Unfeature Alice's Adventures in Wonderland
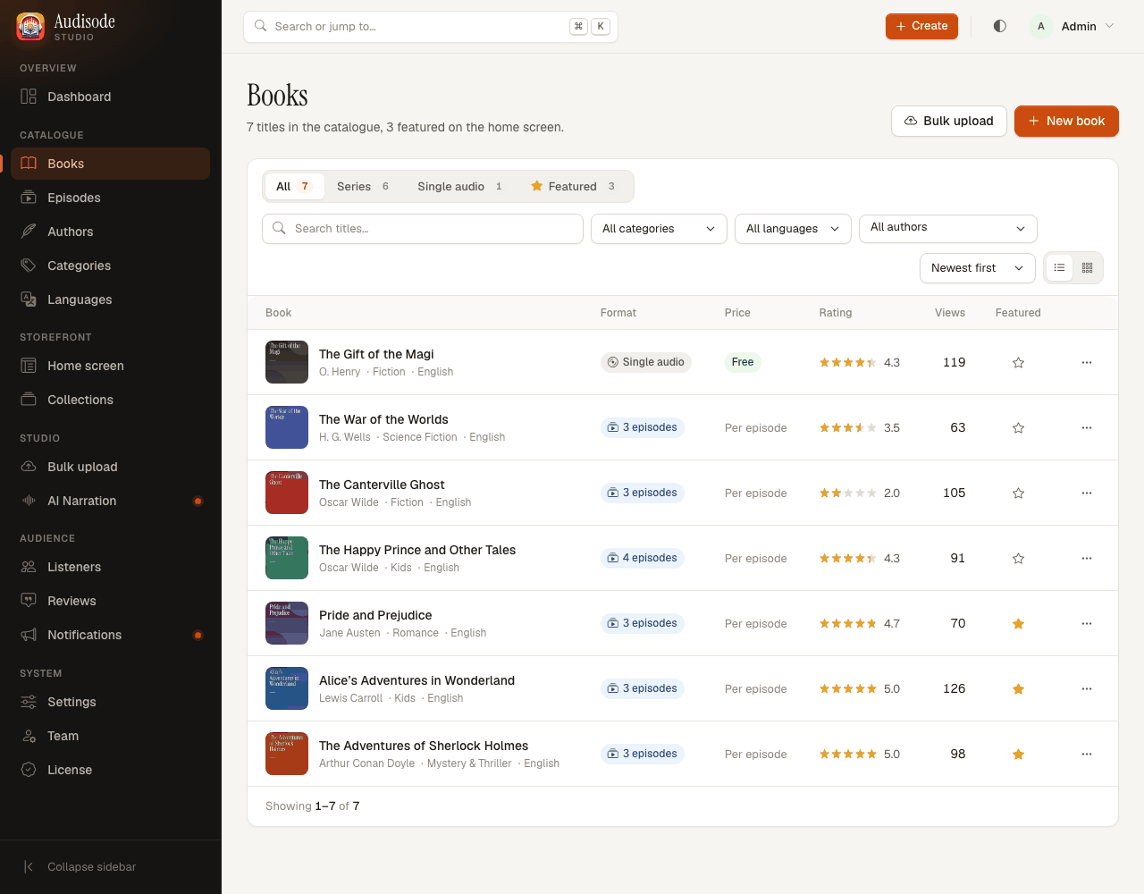 pyautogui.click(x=1018, y=688)
